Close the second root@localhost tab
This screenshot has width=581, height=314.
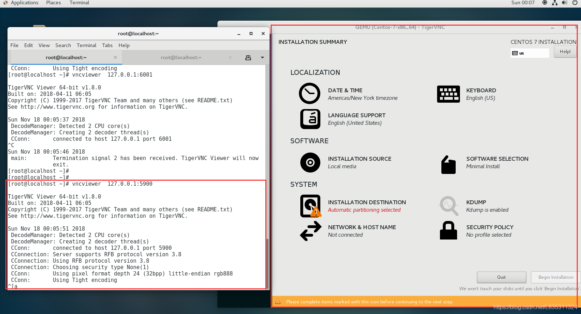coord(230,57)
